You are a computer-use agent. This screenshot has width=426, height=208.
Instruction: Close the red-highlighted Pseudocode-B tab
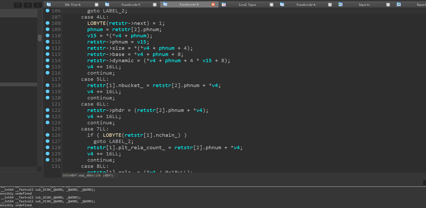coord(213,4)
